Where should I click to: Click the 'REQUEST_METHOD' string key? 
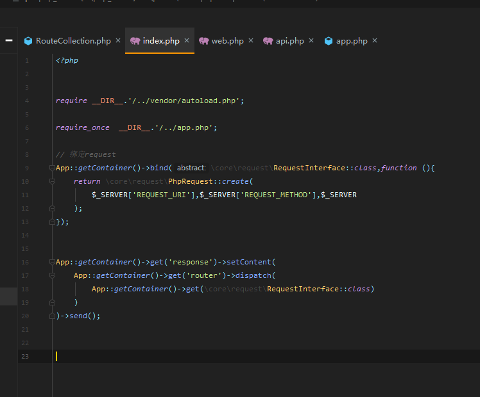point(276,195)
